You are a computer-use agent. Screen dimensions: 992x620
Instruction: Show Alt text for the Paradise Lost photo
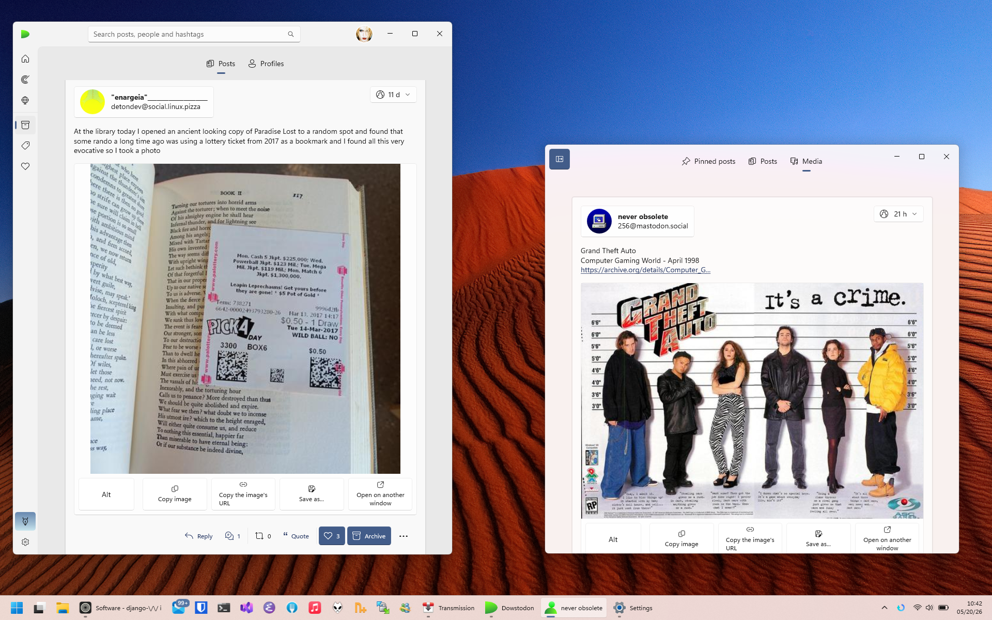[x=106, y=494]
